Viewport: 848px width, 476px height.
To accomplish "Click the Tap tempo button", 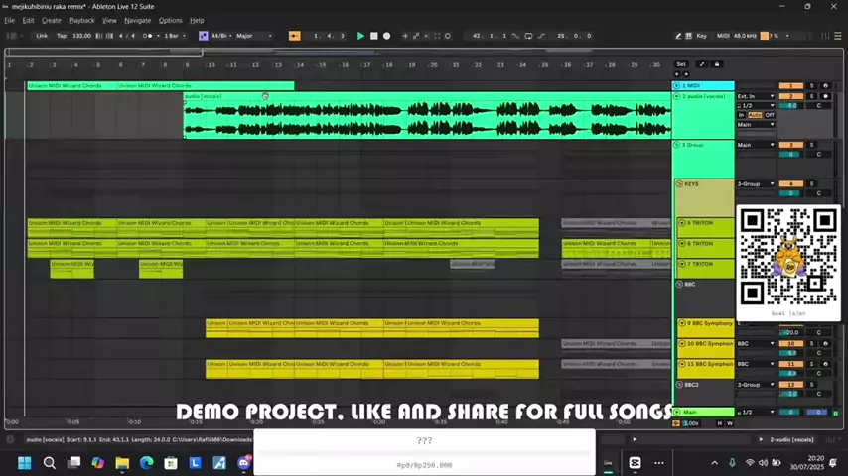I will pos(62,36).
